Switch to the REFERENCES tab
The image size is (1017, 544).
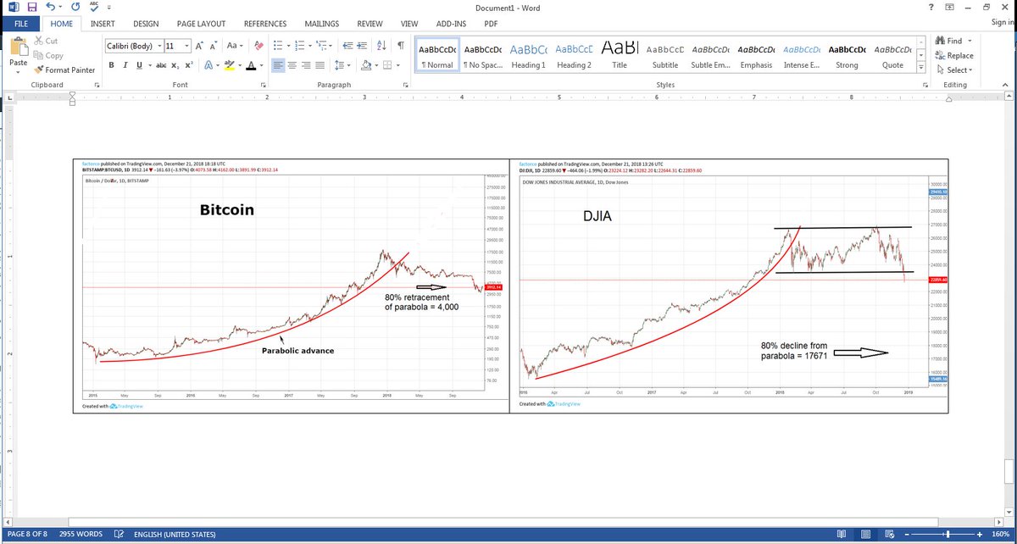point(265,23)
